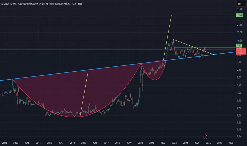Click the 2023 time axis label
Viewport: 247px width, 146px height.
(x=174, y=143)
